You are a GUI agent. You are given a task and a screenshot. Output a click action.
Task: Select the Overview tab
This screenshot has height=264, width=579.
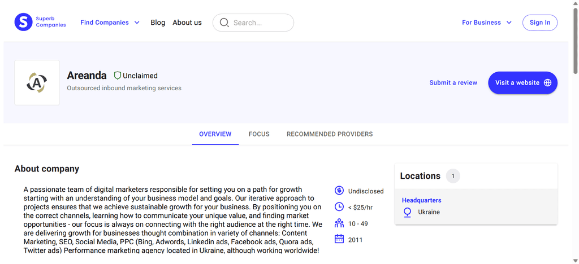coord(215,134)
